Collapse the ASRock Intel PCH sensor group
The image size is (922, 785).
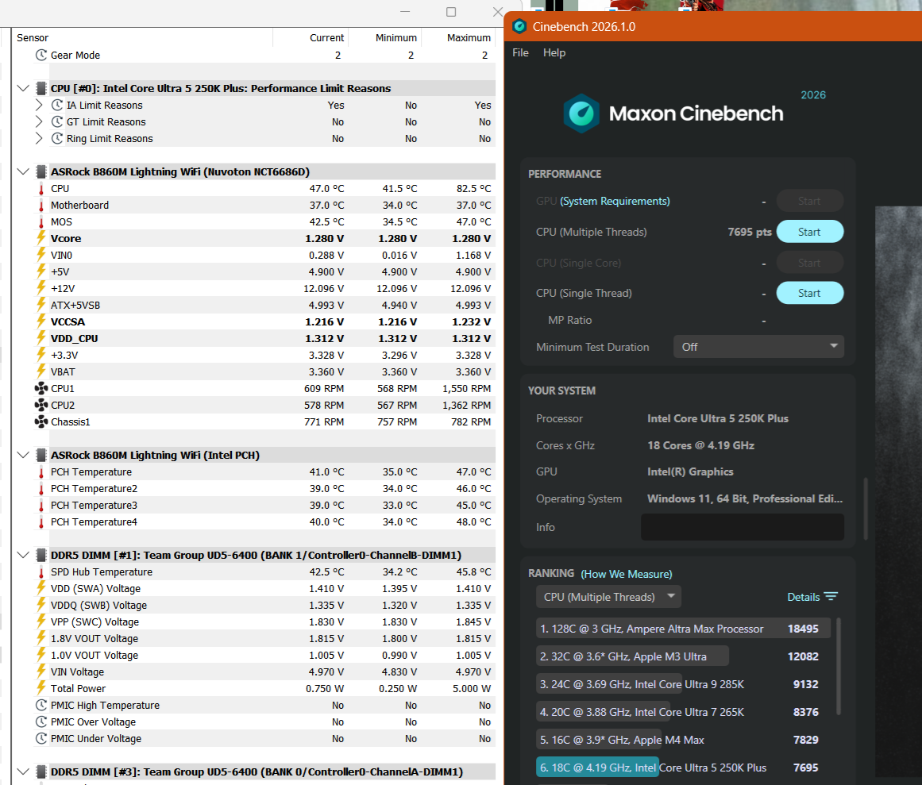tap(23, 456)
